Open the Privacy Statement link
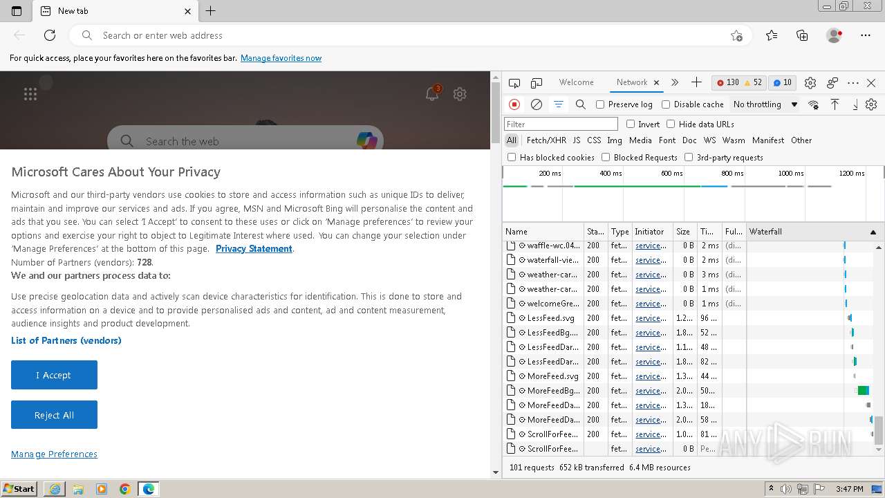885x498 pixels. (x=254, y=249)
